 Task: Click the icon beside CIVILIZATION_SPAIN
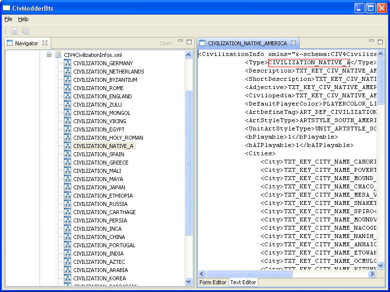pos(67,154)
